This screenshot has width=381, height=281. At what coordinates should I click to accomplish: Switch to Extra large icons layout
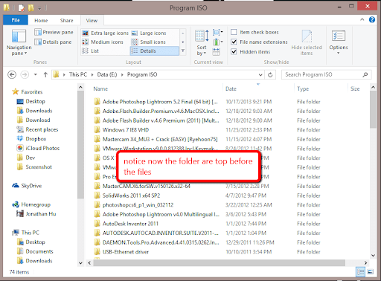click(x=105, y=33)
